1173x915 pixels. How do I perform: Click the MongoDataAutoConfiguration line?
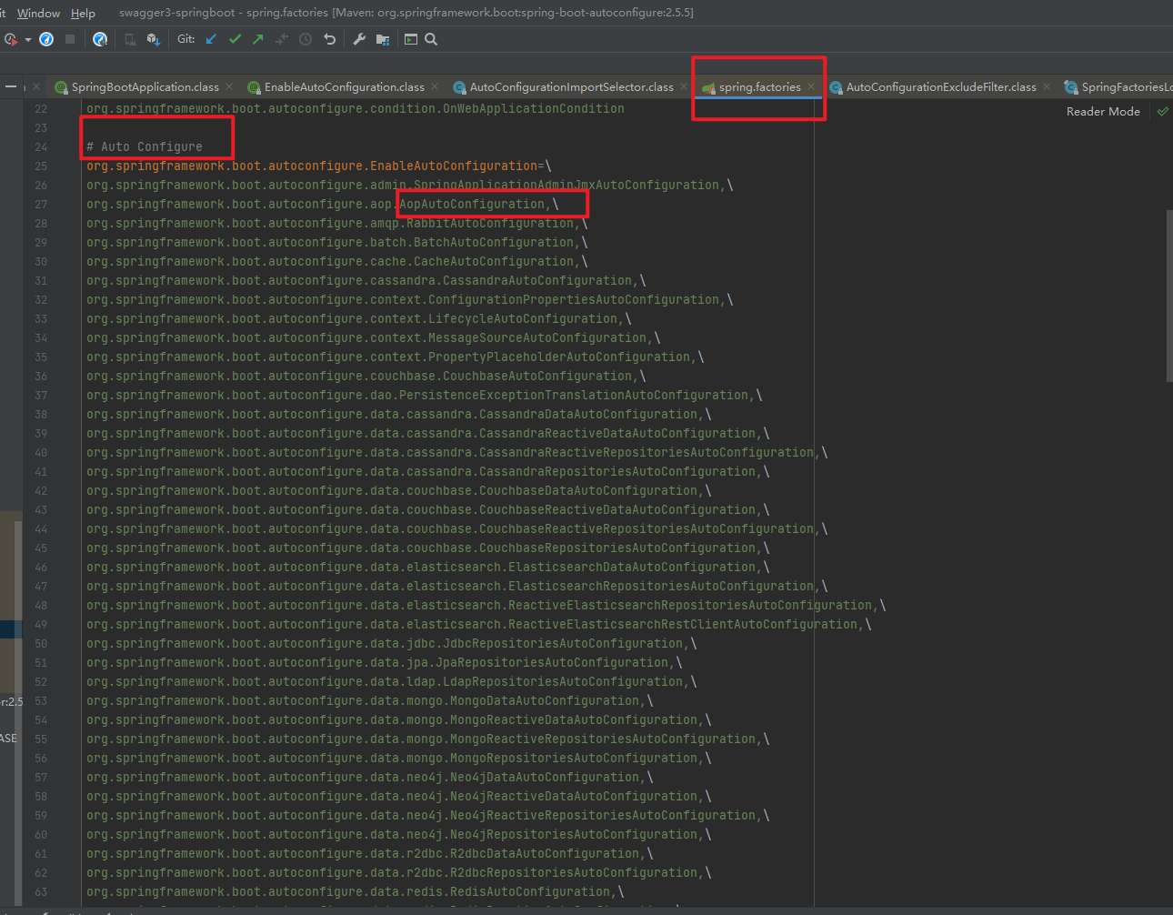(369, 700)
